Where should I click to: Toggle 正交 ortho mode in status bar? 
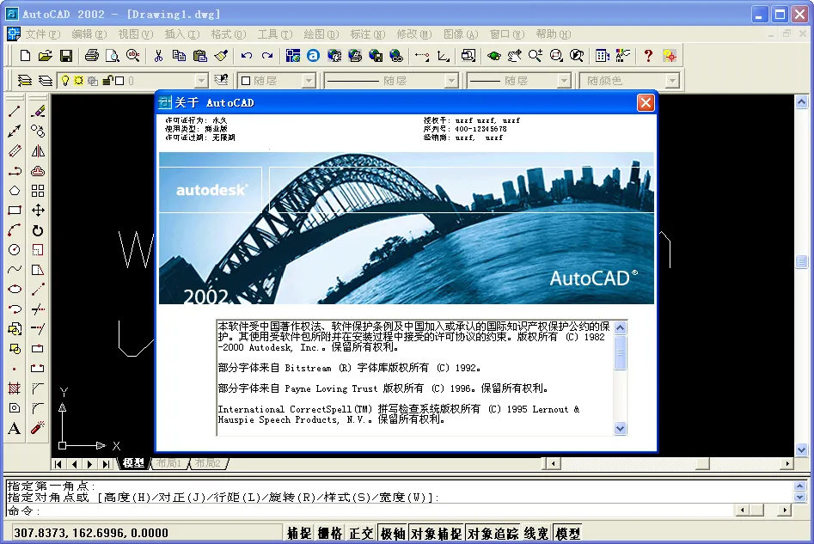(x=360, y=533)
